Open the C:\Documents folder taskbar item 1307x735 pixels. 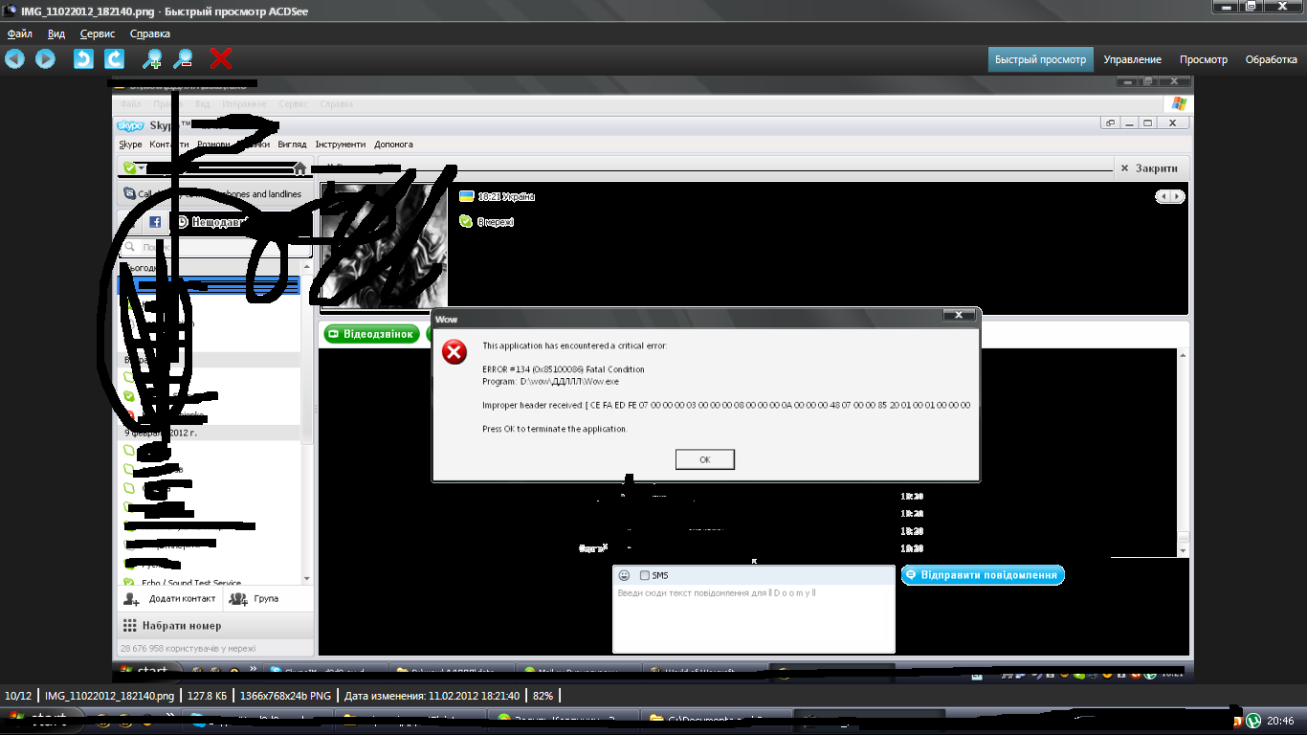714,720
